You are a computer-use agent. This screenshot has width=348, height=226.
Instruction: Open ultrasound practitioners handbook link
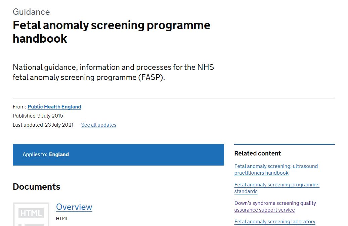[x=276, y=169]
